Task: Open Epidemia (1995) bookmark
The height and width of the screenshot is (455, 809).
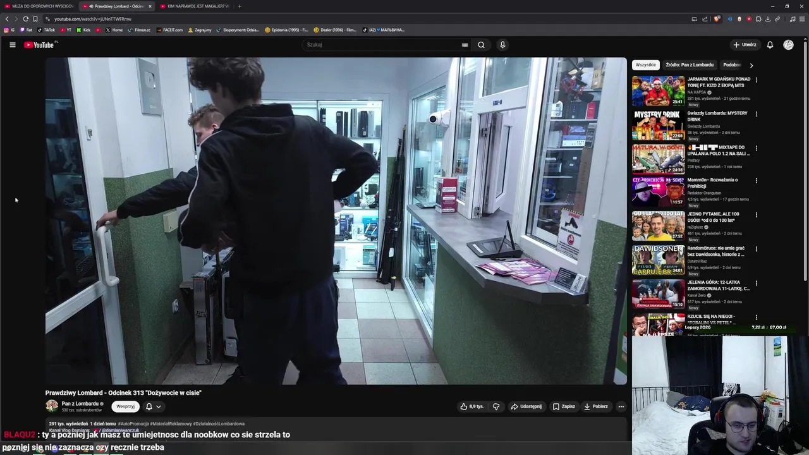Action: pos(286,30)
